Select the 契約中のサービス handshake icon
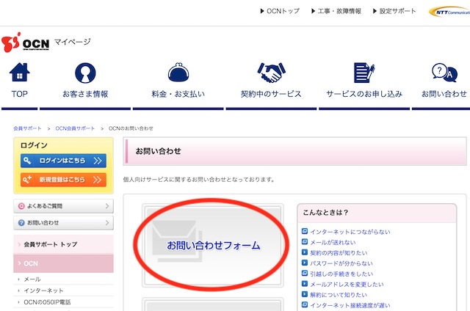Screen dimensions: 470x311 pyautogui.click(x=271, y=73)
